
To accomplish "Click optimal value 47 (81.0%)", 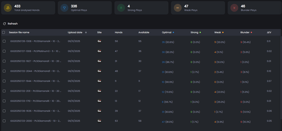I will click(x=168, y=122).
